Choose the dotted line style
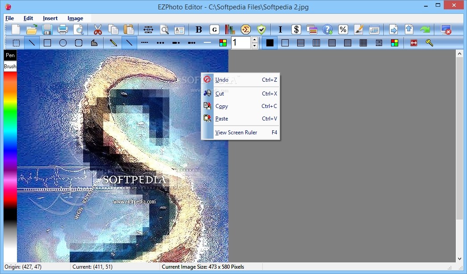This screenshot has width=467, height=274. 160,43
